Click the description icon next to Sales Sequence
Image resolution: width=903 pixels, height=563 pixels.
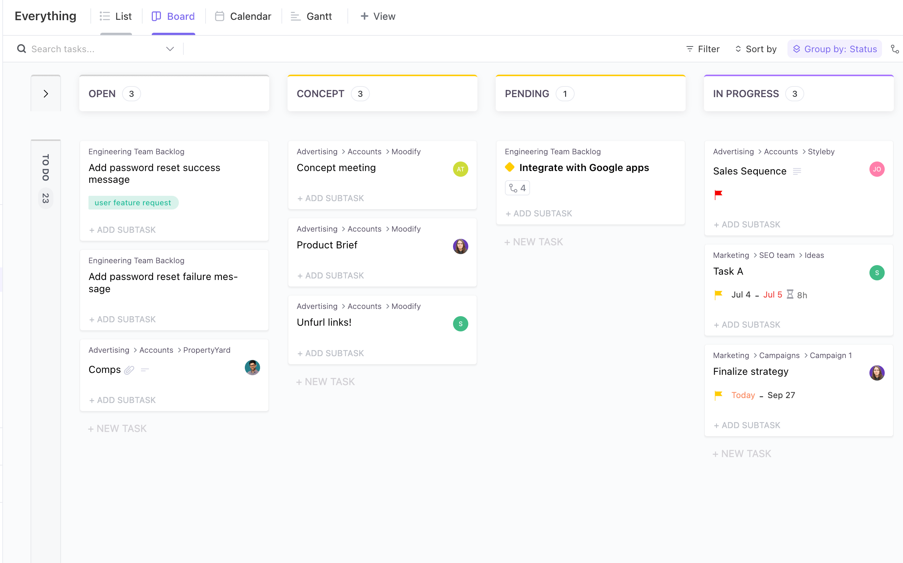tap(797, 171)
